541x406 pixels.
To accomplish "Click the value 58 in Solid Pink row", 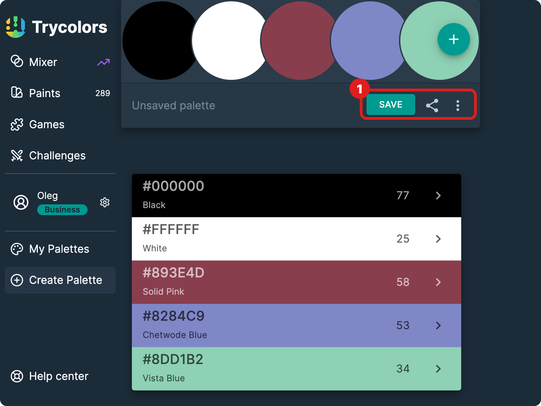I will pyautogui.click(x=403, y=282).
